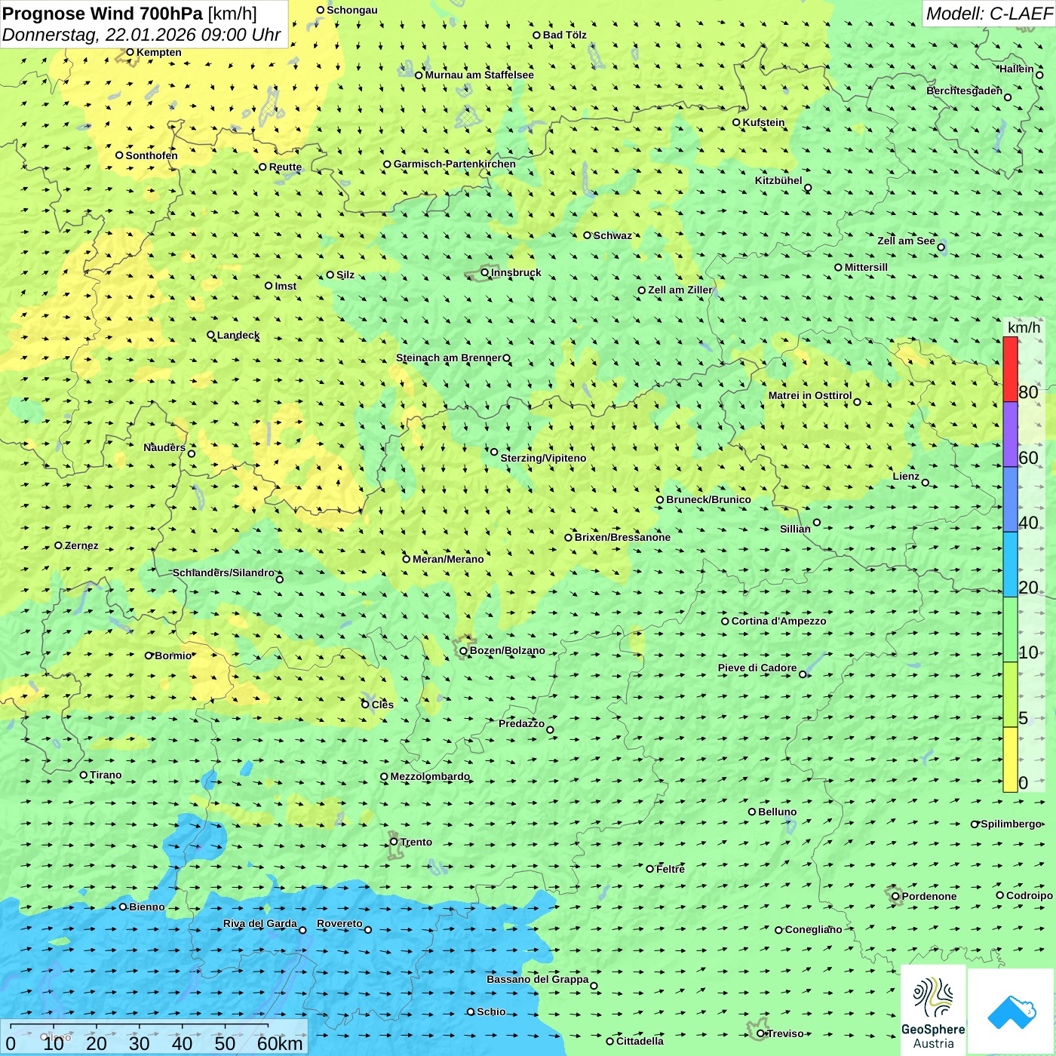Select the Zell am See label
The height and width of the screenshot is (1056, 1056).
(x=906, y=241)
